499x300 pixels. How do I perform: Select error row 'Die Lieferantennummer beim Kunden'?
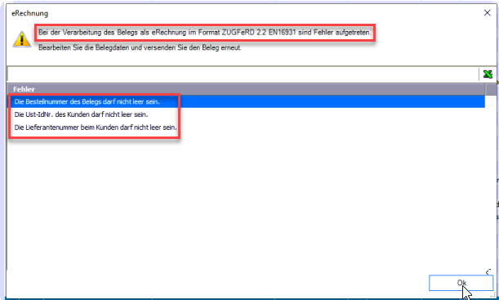[246, 127]
